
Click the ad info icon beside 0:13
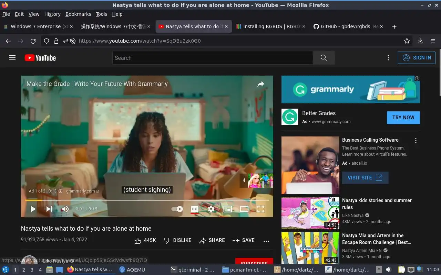(60, 191)
